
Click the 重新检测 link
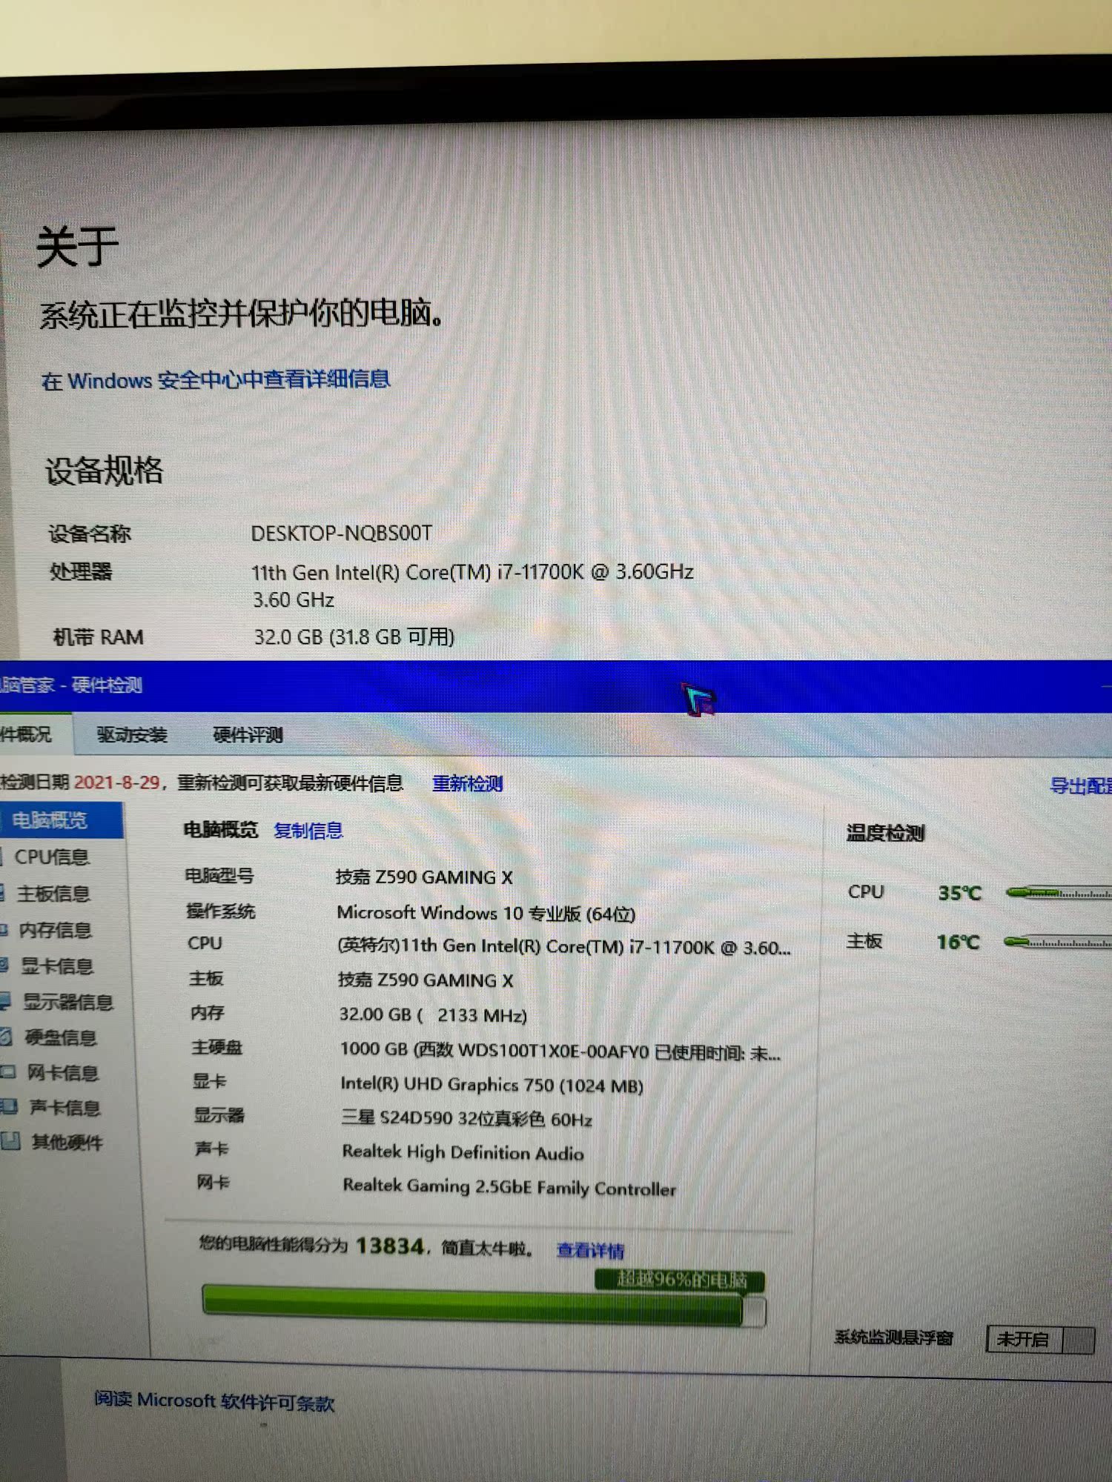pyautogui.click(x=468, y=783)
